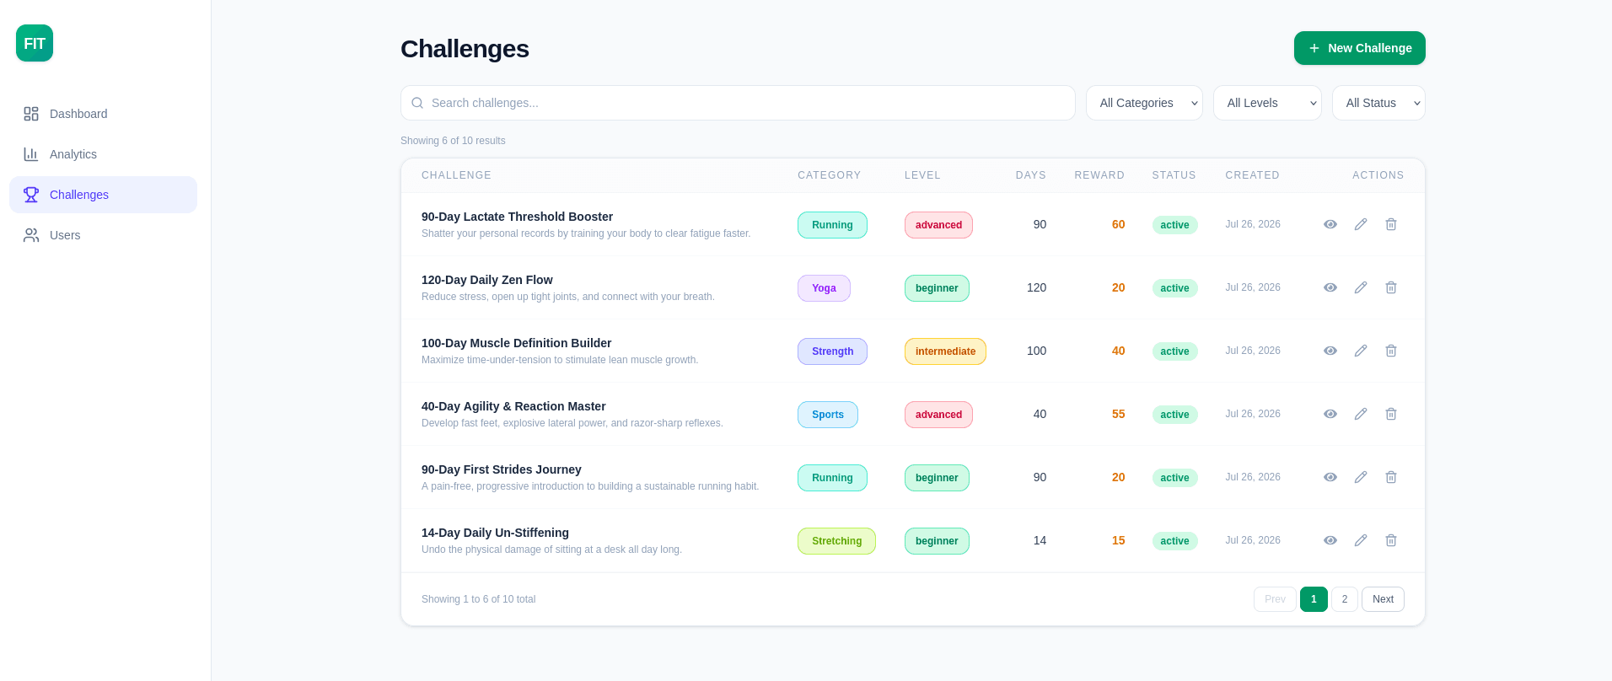Image resolution: width=1612 pixels, height=681 pixels.
Task: View the 40-Day Agility & Reaction Master challenge
Action: pos(1330,414)
